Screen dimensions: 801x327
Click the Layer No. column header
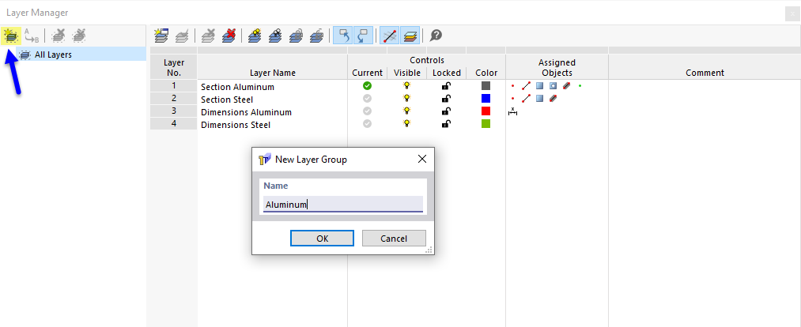(x=174, y=67)
